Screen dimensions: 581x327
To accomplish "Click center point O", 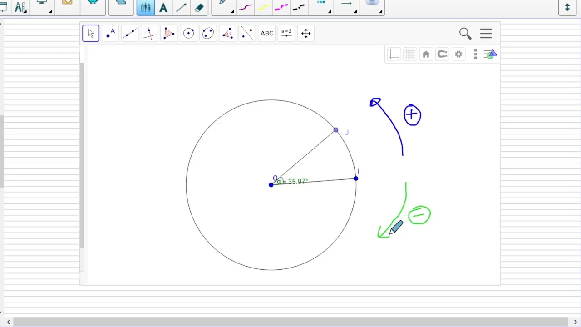I will (271, 185).
